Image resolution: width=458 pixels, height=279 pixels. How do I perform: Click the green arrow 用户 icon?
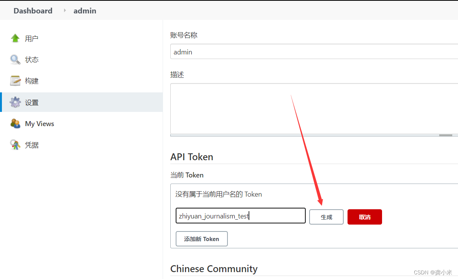coord(15,38)
